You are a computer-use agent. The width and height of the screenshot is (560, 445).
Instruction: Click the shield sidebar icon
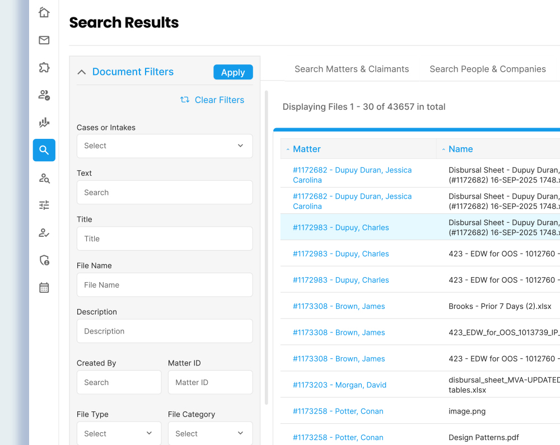point(44,260)
